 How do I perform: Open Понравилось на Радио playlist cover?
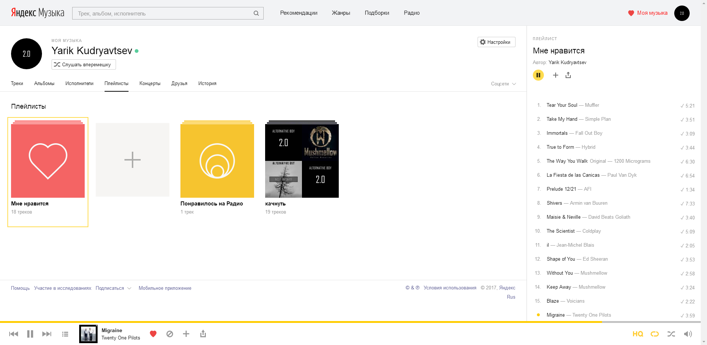[x=217, y=161]
